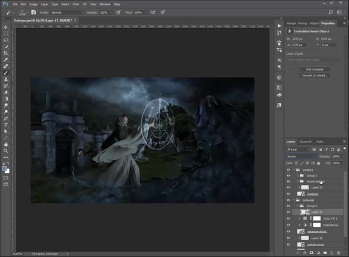
Task: Open the Paragraph panel icon
Action: click(x=280, y=67)
